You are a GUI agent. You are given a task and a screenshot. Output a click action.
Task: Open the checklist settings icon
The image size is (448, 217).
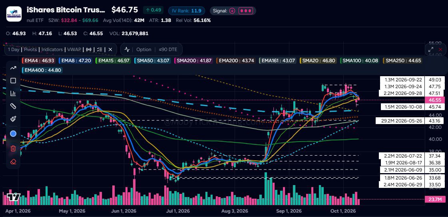100,49
